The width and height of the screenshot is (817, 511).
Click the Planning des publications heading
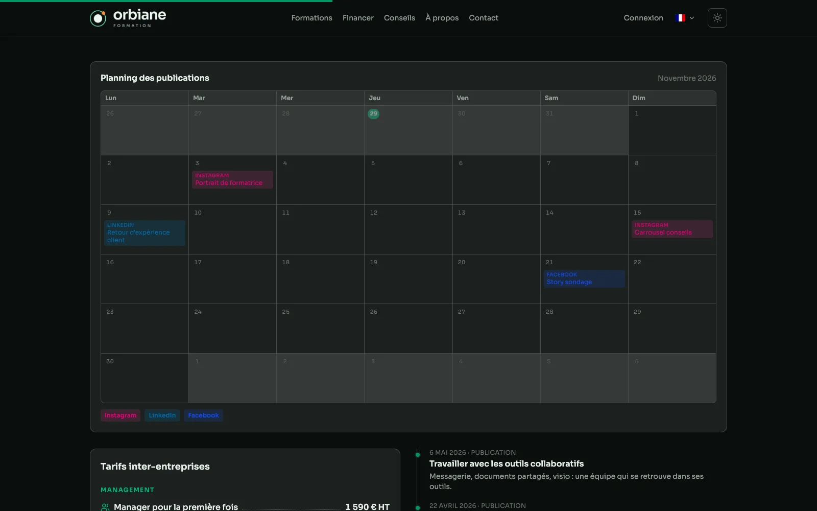(x=155, y=78)
